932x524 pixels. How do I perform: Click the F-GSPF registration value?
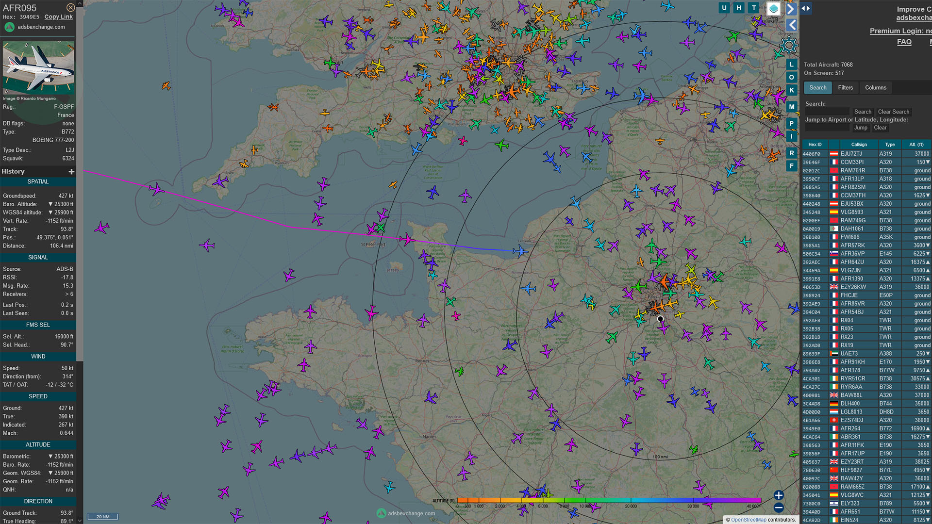(x=64, y=107)
